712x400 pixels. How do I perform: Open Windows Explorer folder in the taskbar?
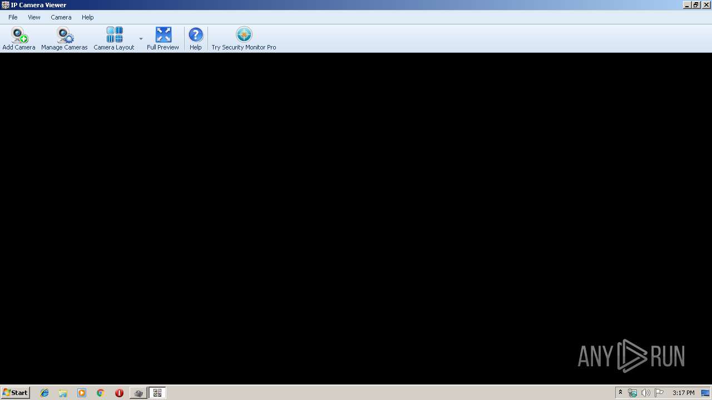(63, 393)
